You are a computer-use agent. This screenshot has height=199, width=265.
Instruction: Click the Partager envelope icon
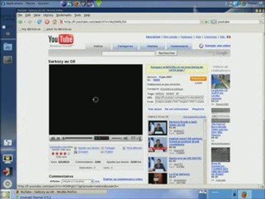pos(102,148)
